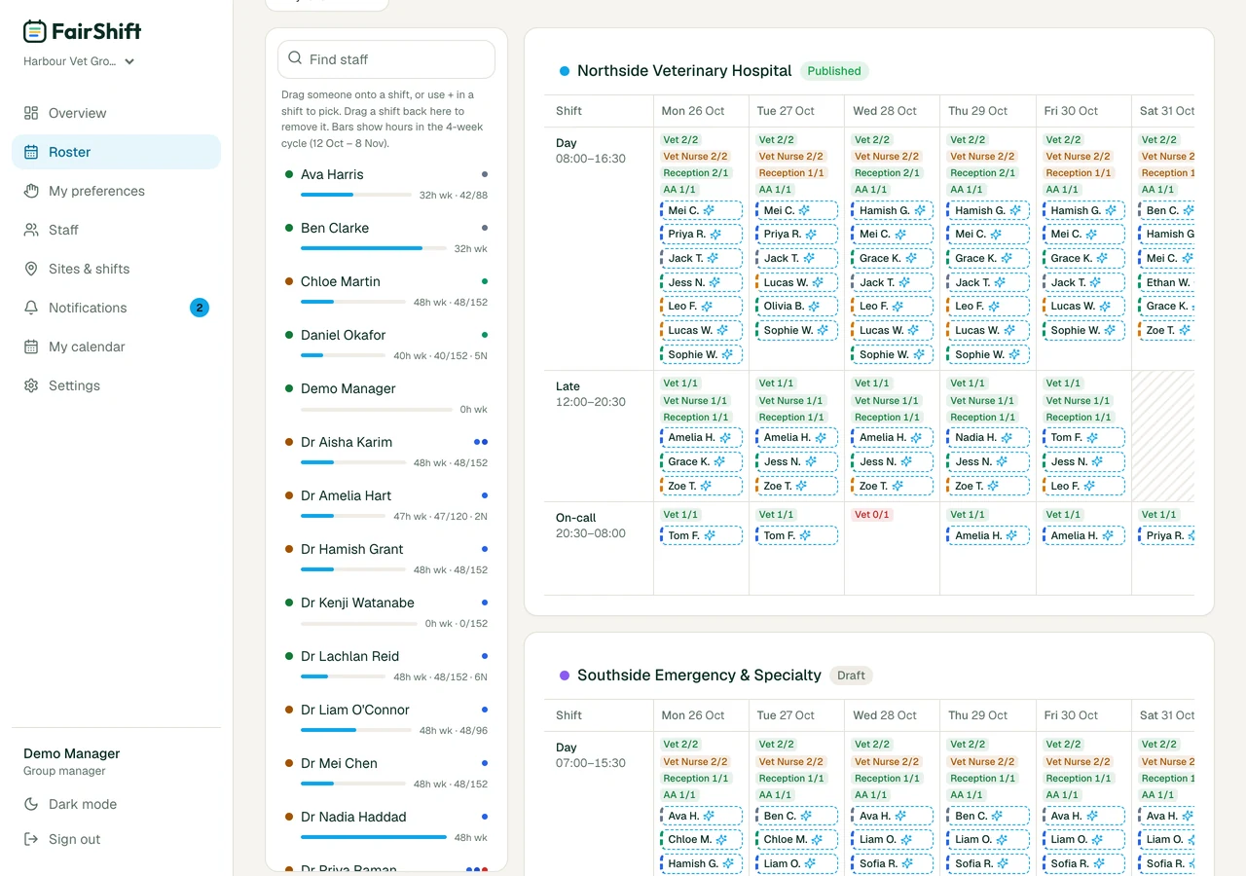Click Dr Nadia Haddad's hours progress bar
Screen dimensions: 1246x876
click(374, 837)
